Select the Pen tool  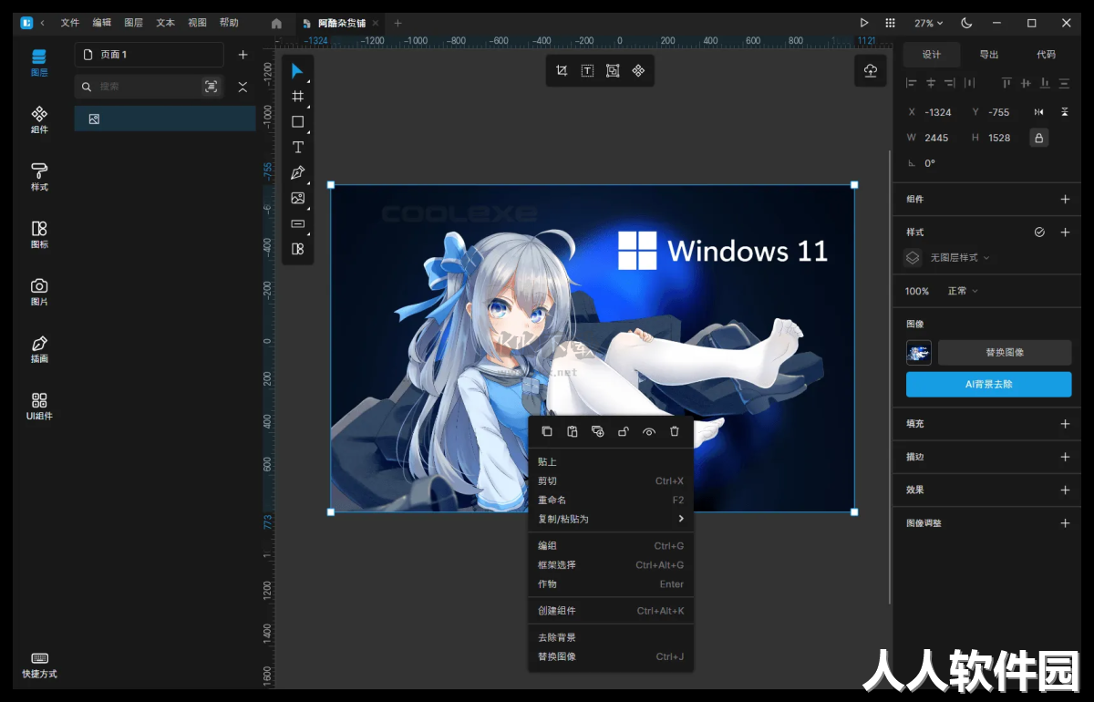[x=297, y=172]
